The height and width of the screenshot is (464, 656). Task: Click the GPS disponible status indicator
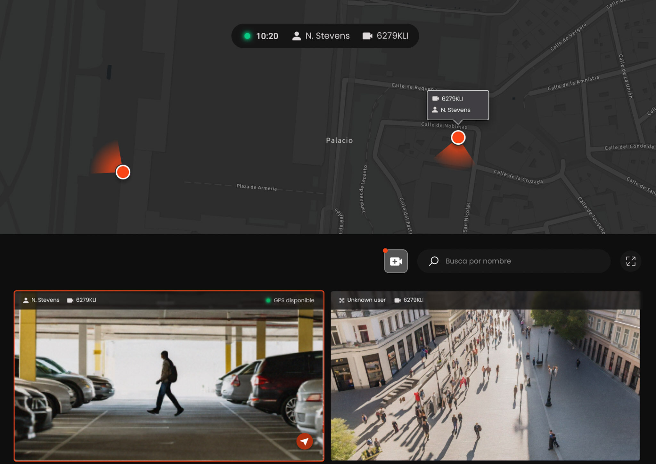(x=290, y=300)
